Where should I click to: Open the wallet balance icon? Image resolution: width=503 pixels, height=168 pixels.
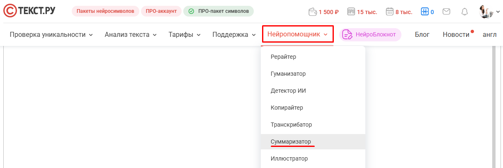coord(313,12)
